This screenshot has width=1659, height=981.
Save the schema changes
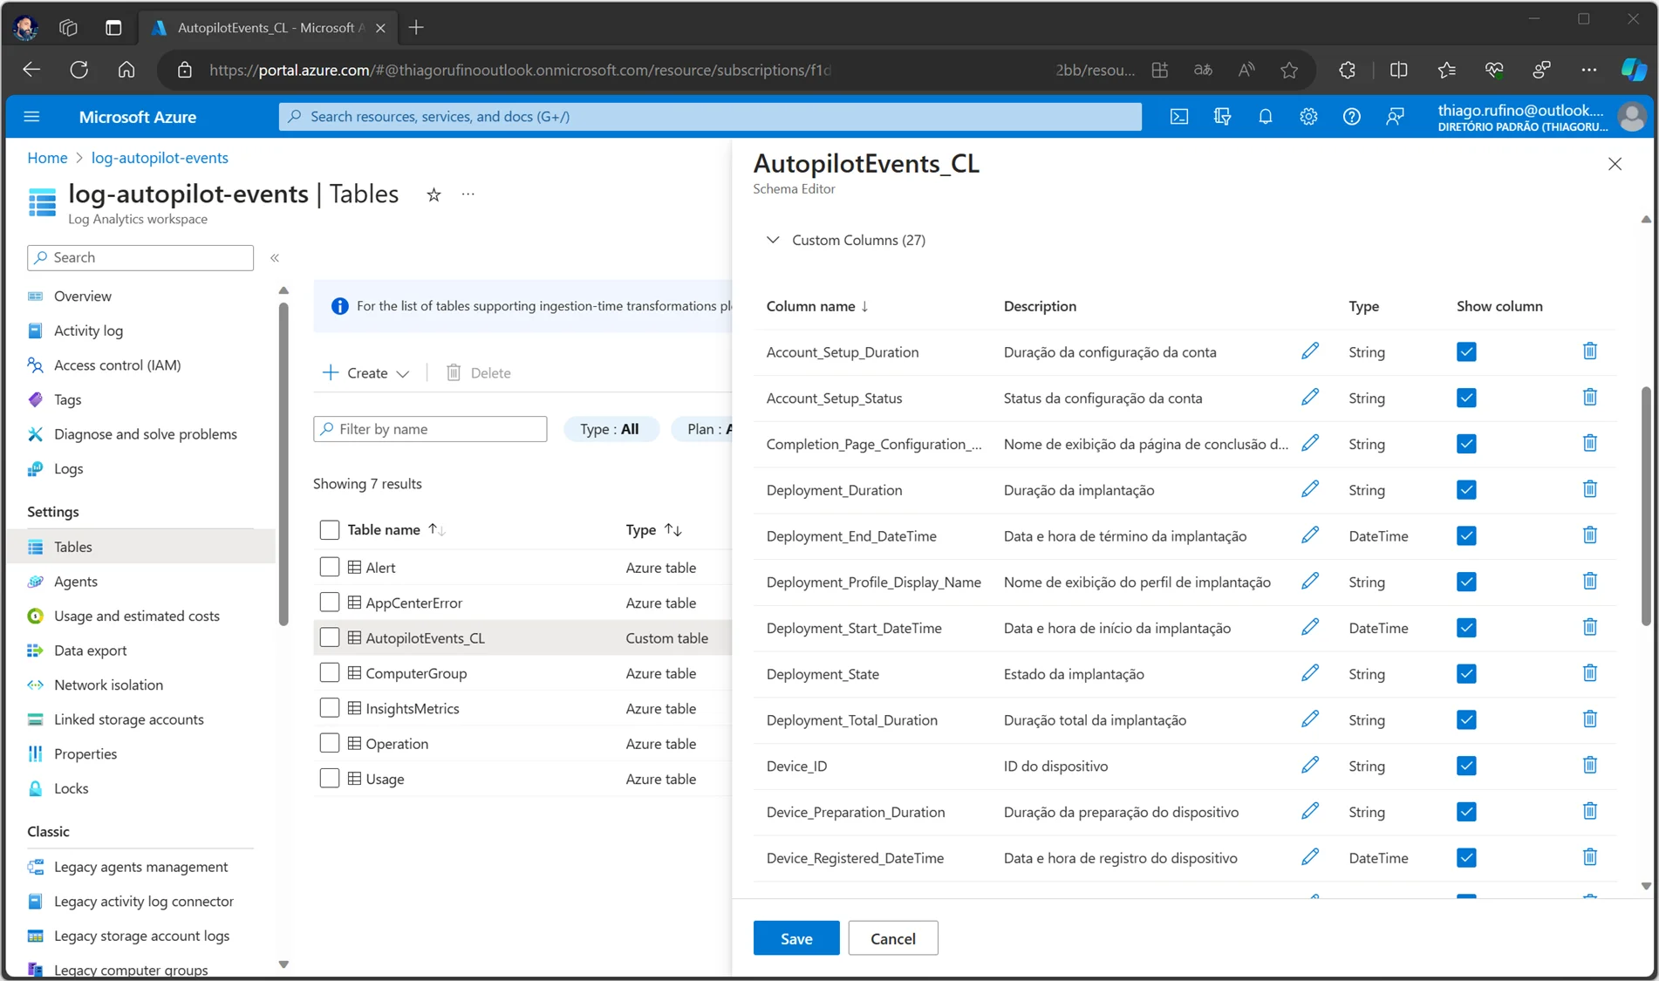coord(795,938)
